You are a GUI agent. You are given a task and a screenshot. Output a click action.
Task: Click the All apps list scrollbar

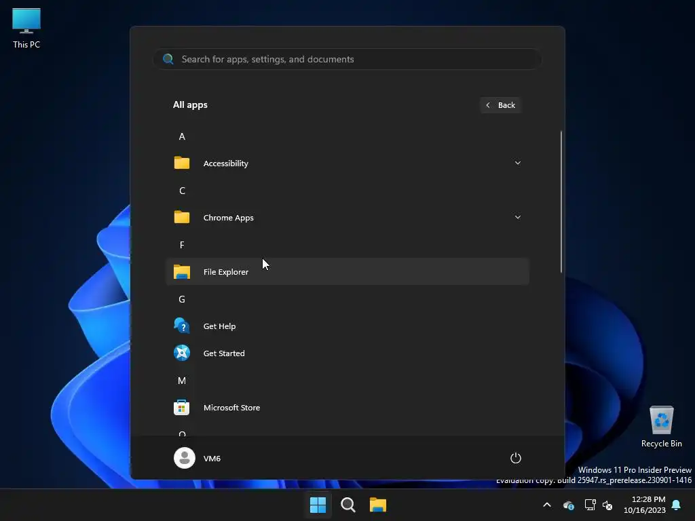click(561, 201)
